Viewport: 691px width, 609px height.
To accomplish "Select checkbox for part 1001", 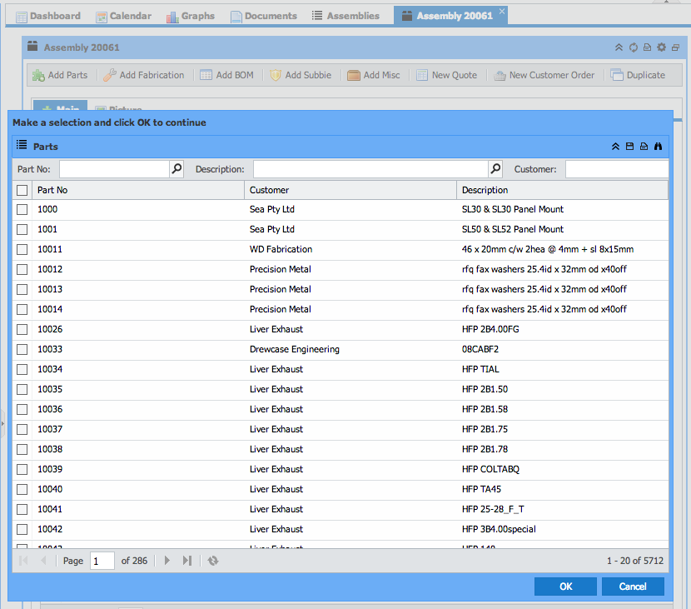I will point(22,229).
